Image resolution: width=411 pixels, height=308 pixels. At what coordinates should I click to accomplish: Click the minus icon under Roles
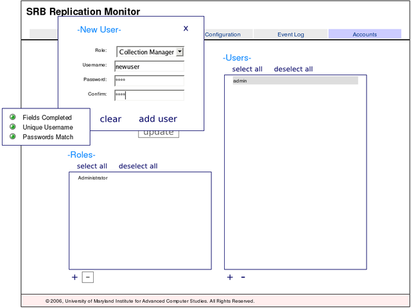coord(88,277)
